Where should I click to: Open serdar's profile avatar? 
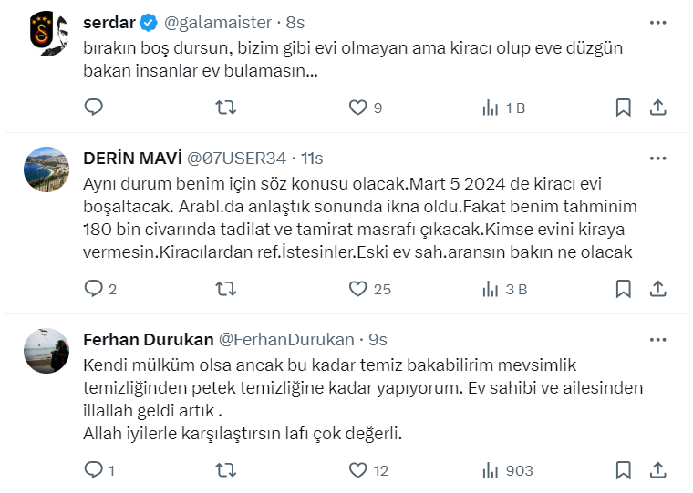(x=47, y=35)
